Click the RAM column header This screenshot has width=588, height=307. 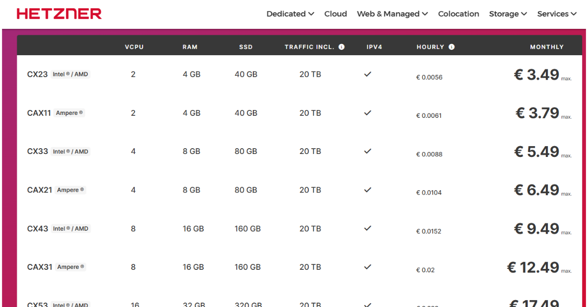(190, 47)
